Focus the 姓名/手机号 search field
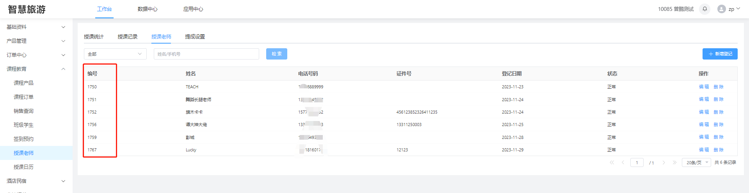The height and width of the screenshot is (193, 749). point(206,54)
